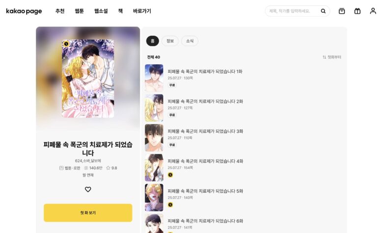Open the storage box icon in header
The image size is (383, 233).
(x=342, y=11)
